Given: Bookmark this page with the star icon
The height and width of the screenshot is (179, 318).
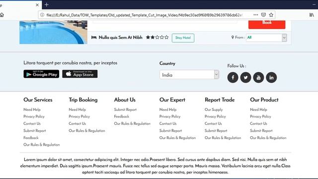Looking at the screenshot, I should coord(271,15).
